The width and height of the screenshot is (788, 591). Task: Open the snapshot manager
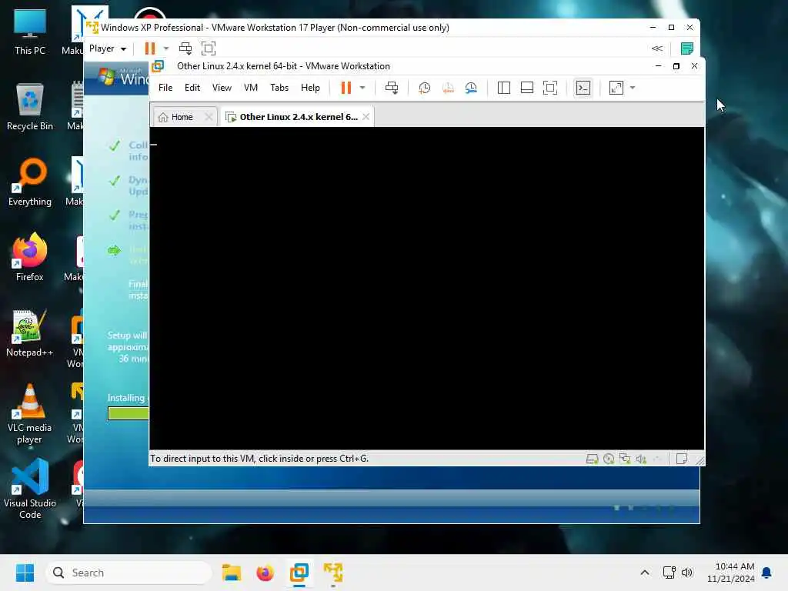[x=471, y=88]
